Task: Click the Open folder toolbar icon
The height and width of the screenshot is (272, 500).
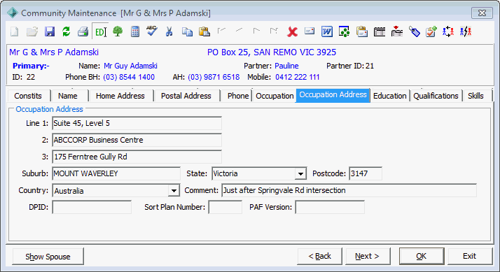Action: pyautogui.click(x=32, y=31)
